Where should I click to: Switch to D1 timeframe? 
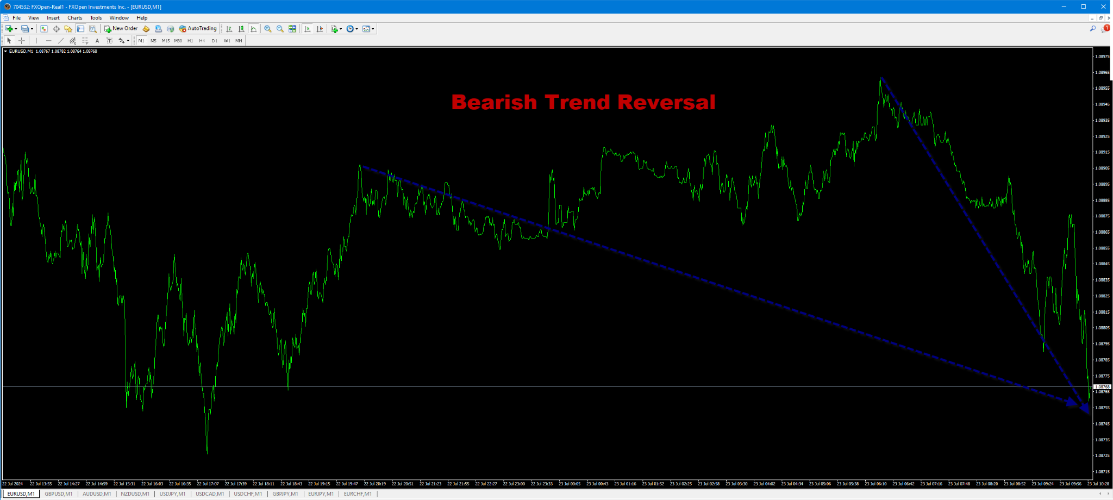[215, 41]
